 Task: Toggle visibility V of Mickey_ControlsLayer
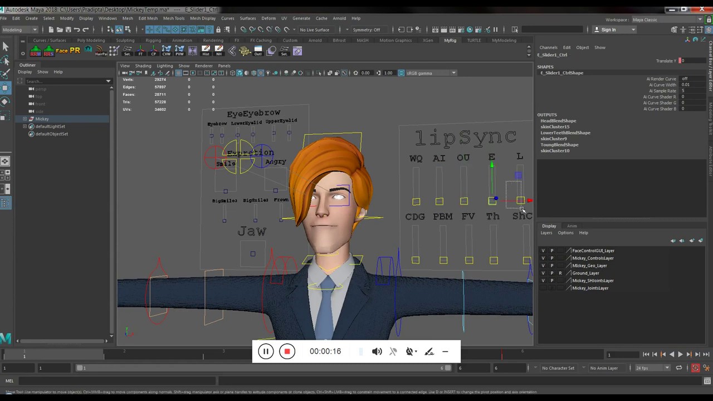pyautogui.click(x=543, y=258)
